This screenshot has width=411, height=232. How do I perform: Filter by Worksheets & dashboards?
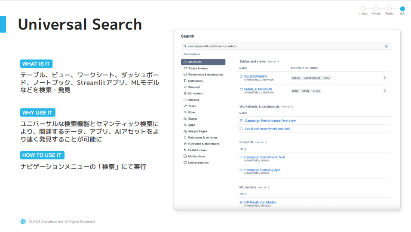205,75
